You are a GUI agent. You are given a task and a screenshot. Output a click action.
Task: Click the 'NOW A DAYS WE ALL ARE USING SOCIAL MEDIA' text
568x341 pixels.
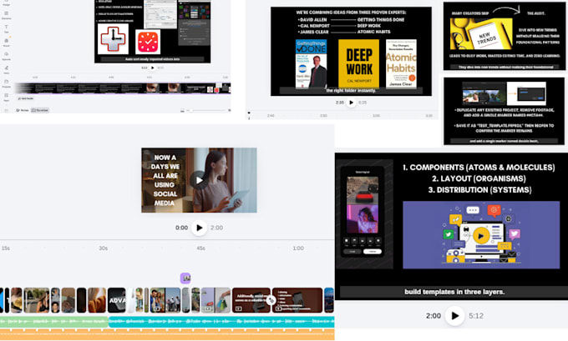[x=165, y=180]
